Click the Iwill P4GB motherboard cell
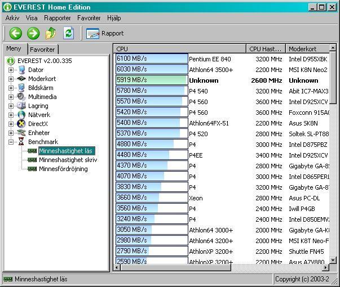This screenshot has height=287, width=340. click(302, 209)
